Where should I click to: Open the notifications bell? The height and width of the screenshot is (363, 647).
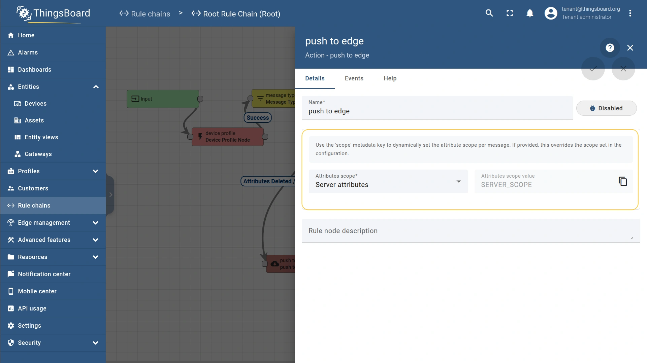point(530,13)
